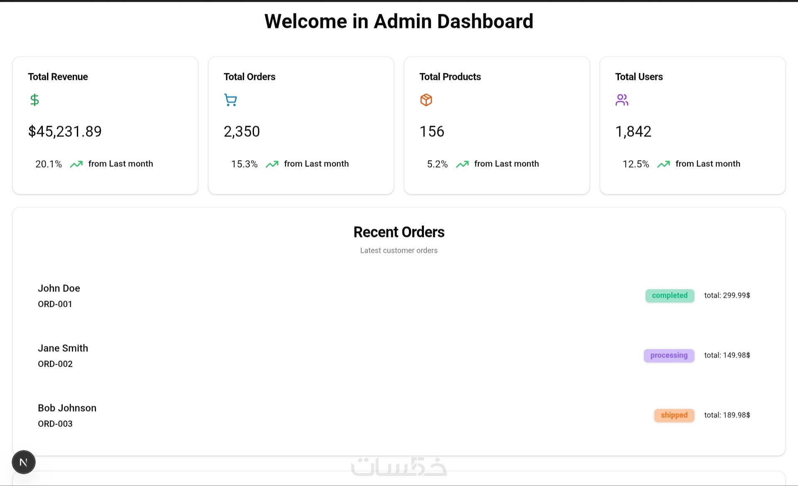Click the Total Users card title
This screenshot has width=798, height=486.
[x=639, y=77]
